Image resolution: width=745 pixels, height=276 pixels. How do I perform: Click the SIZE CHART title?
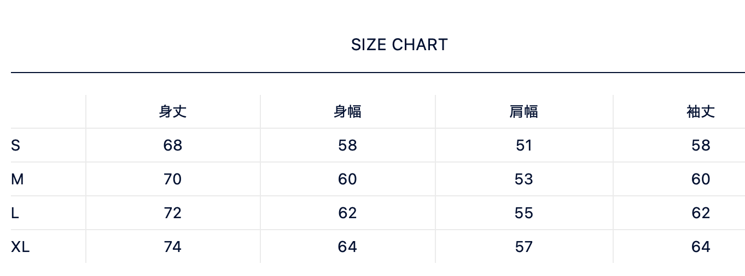tap(399, 45)
